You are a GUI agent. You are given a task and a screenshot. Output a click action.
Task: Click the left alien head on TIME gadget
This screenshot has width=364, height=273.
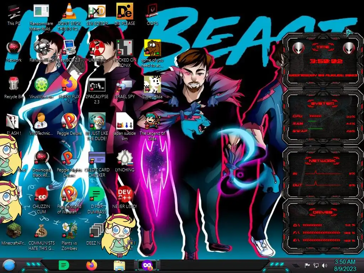tap(298, 48)
